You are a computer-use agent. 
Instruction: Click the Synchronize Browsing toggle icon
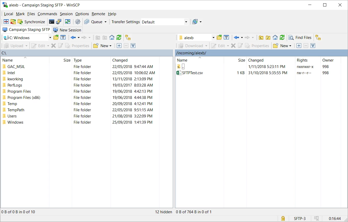13,22
